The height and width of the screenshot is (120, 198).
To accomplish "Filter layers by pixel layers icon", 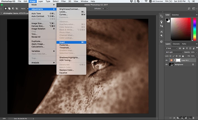I will tap(180, 48).
